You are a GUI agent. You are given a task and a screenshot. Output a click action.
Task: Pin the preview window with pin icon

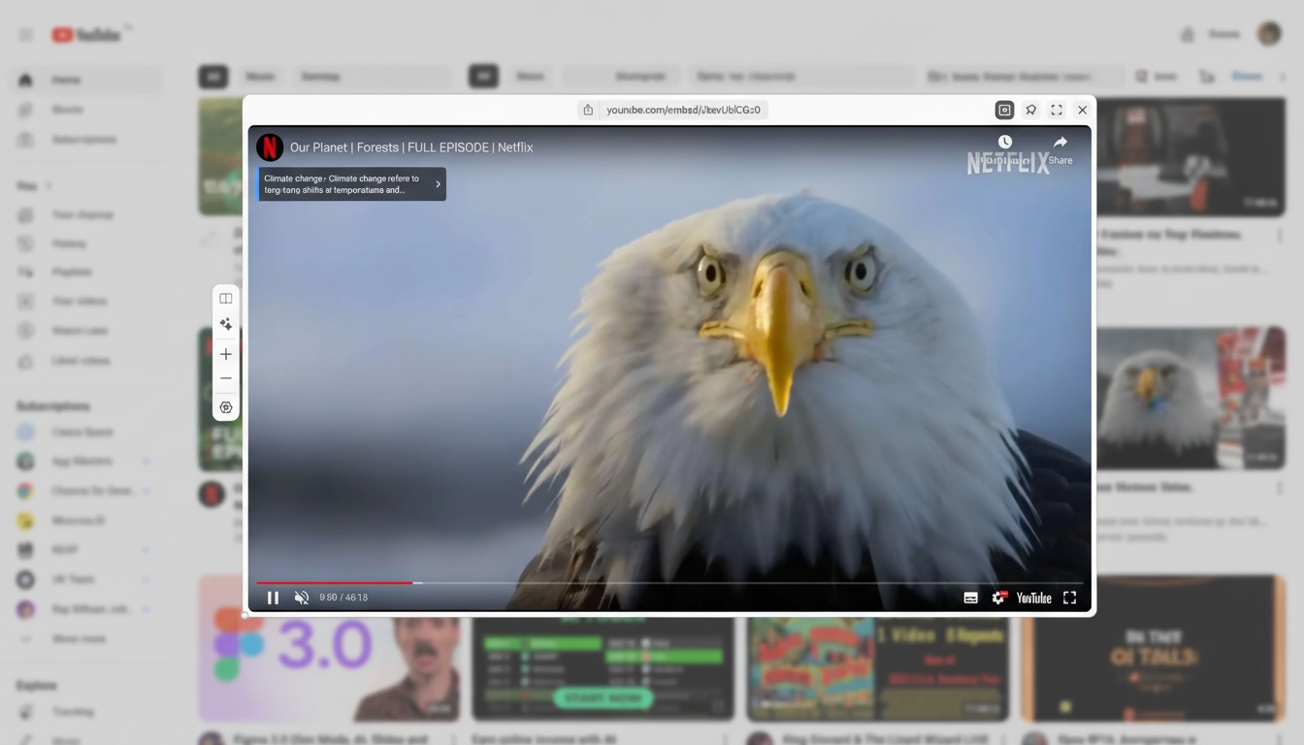pos(1031,111)
